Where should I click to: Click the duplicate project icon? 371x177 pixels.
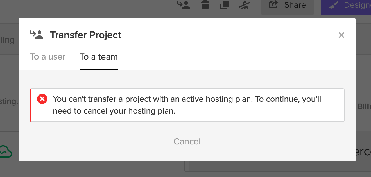click(225, 5)
